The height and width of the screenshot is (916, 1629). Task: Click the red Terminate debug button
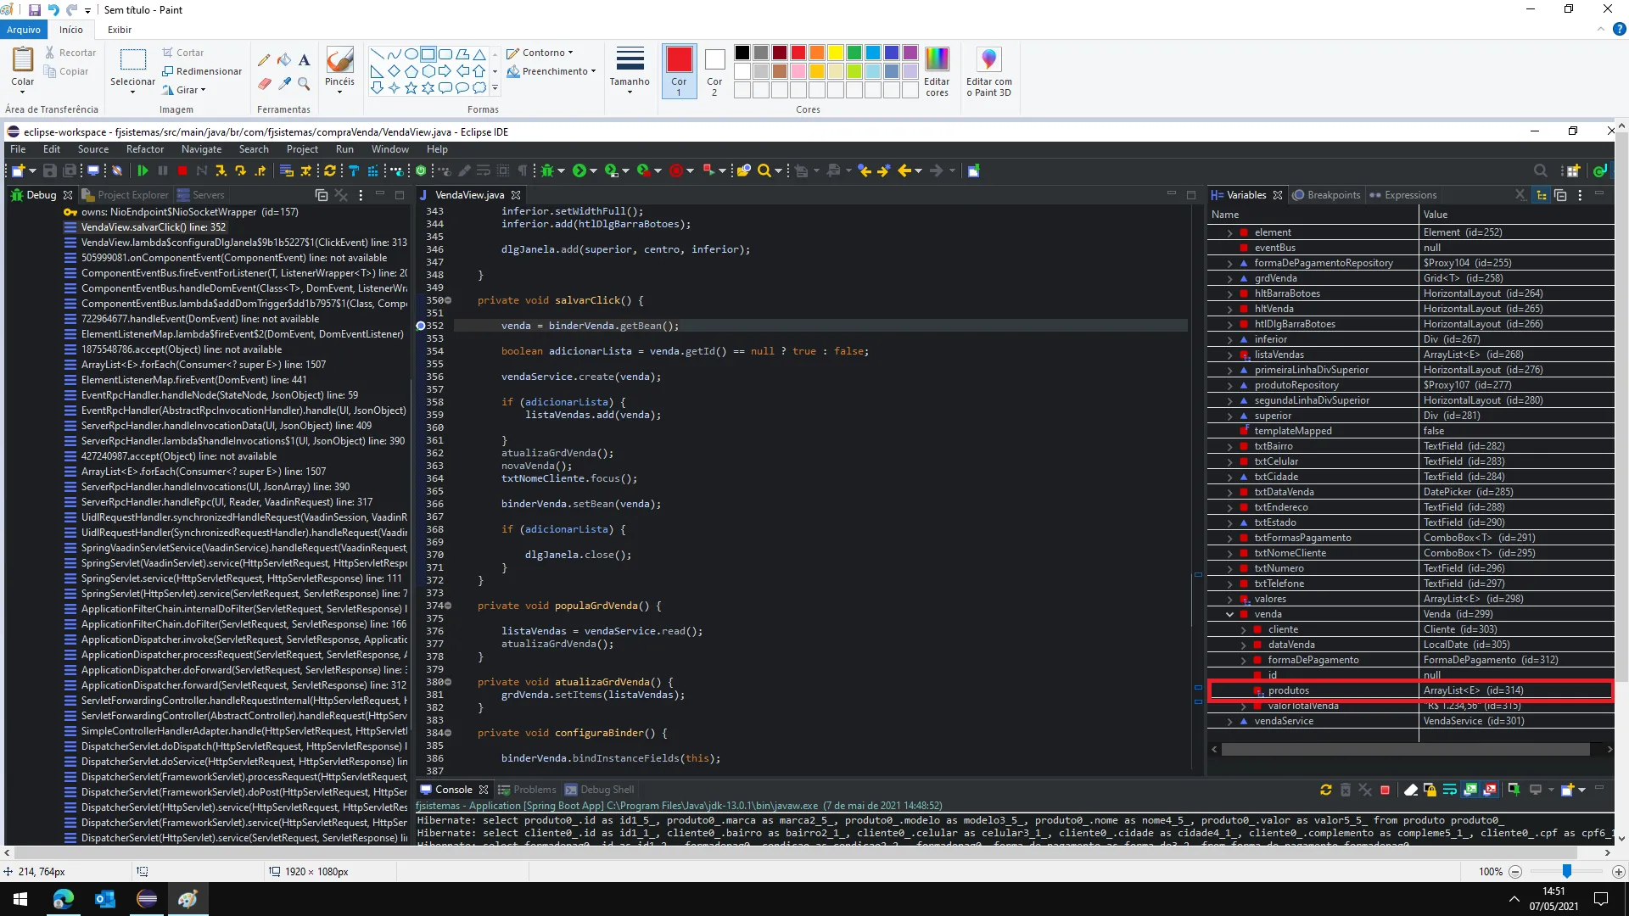tap(182, 171)
